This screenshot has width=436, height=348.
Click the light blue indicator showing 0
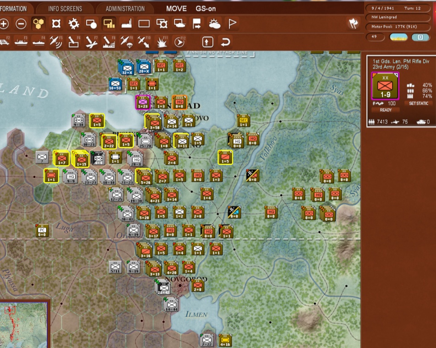420,37
